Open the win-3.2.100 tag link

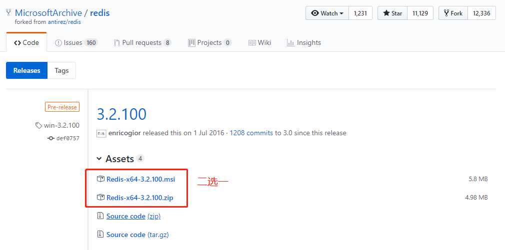pyautogui.click(x=61, y=125)
